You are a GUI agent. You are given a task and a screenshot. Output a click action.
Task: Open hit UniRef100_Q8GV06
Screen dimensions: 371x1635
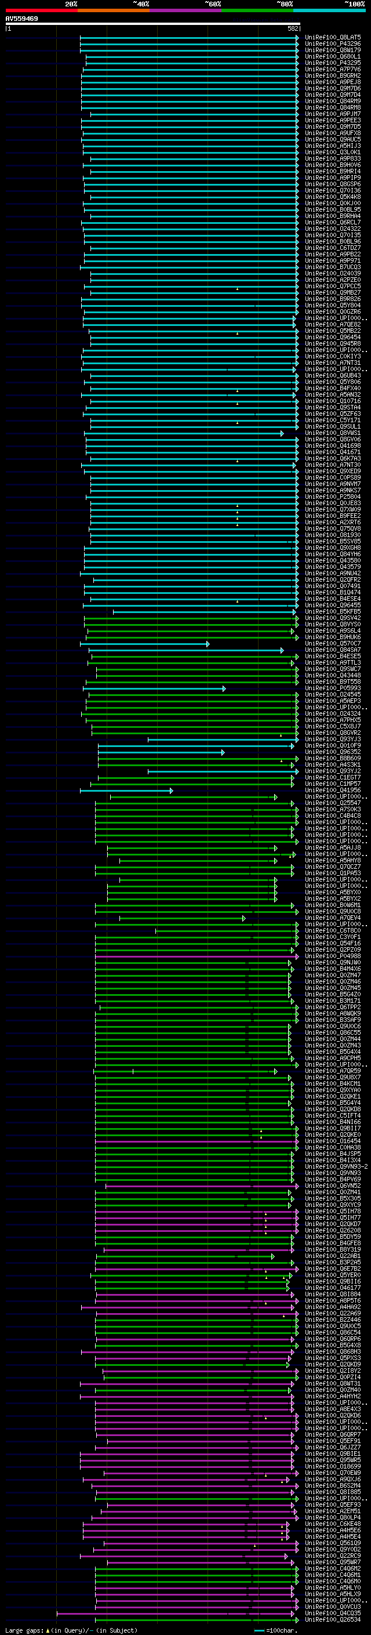(x=333, y=439)
